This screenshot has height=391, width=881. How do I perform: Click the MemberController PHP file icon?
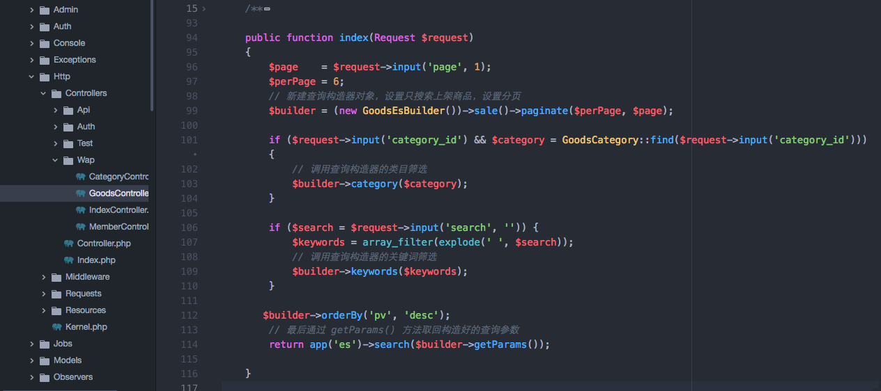[x=80, y=227]
